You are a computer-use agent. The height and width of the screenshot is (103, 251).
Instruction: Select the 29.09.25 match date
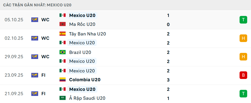point(14,57)
